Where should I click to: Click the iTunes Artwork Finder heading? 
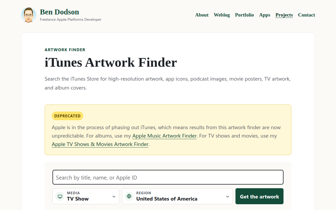[x=111, y=62]
